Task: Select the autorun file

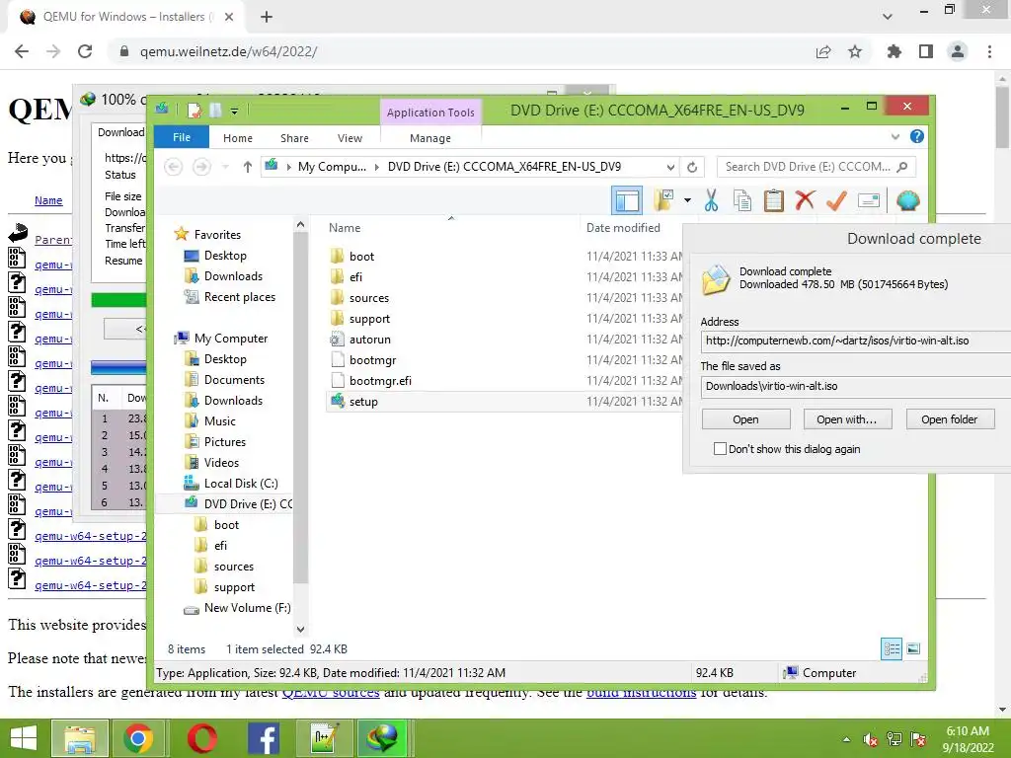Action: coord(369,340)
